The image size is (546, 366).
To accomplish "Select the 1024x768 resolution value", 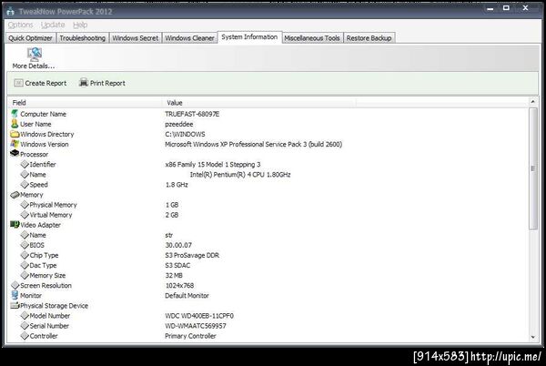I will [x=179, y=286].
